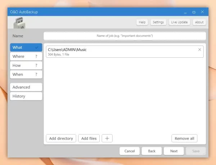The image size is (216, 165).
Task: Click Add files button
Action: (89, 138)
